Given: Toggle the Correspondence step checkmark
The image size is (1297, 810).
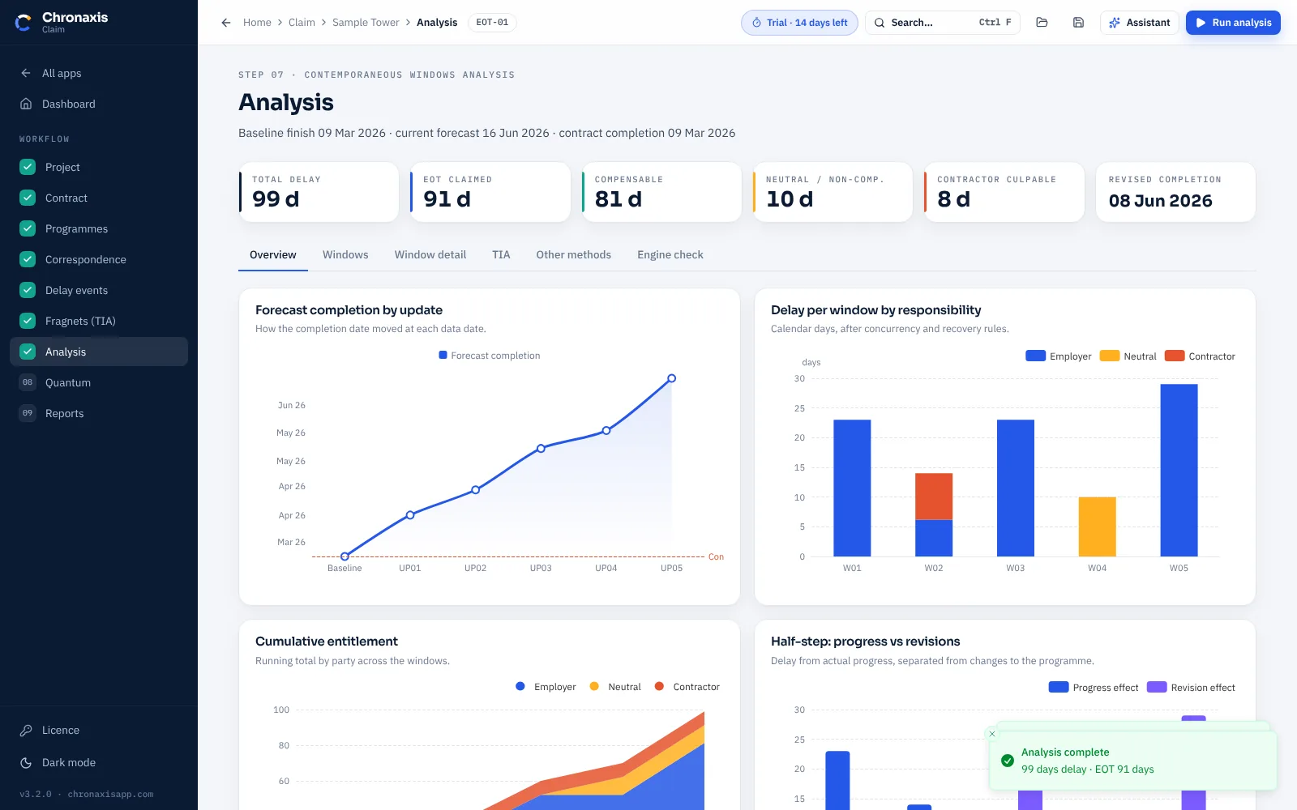Looking at the screenshot, I should pyautogui.click(x=28, y=259).
